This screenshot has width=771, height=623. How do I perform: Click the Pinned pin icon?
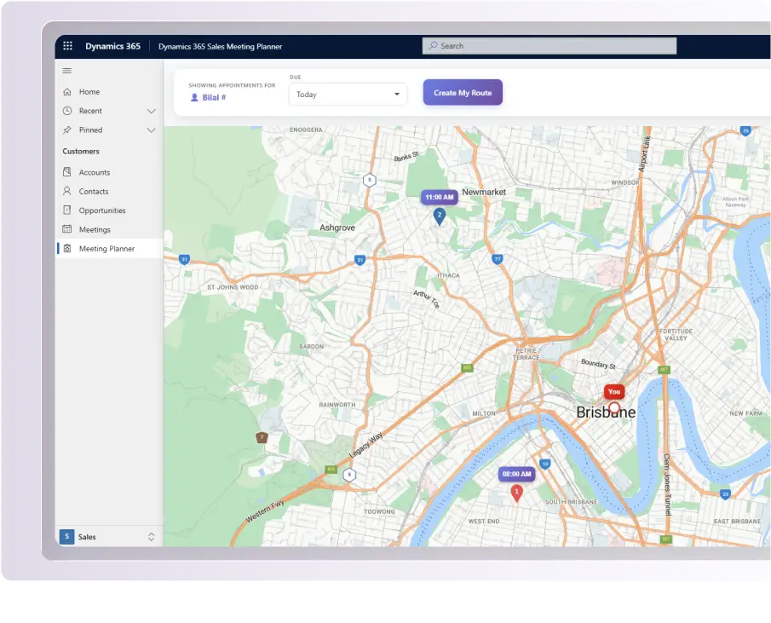(67, 130)
